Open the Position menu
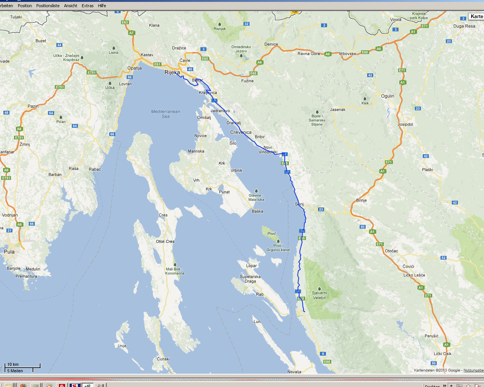484x387 pixels. click(x=25, y=6)
